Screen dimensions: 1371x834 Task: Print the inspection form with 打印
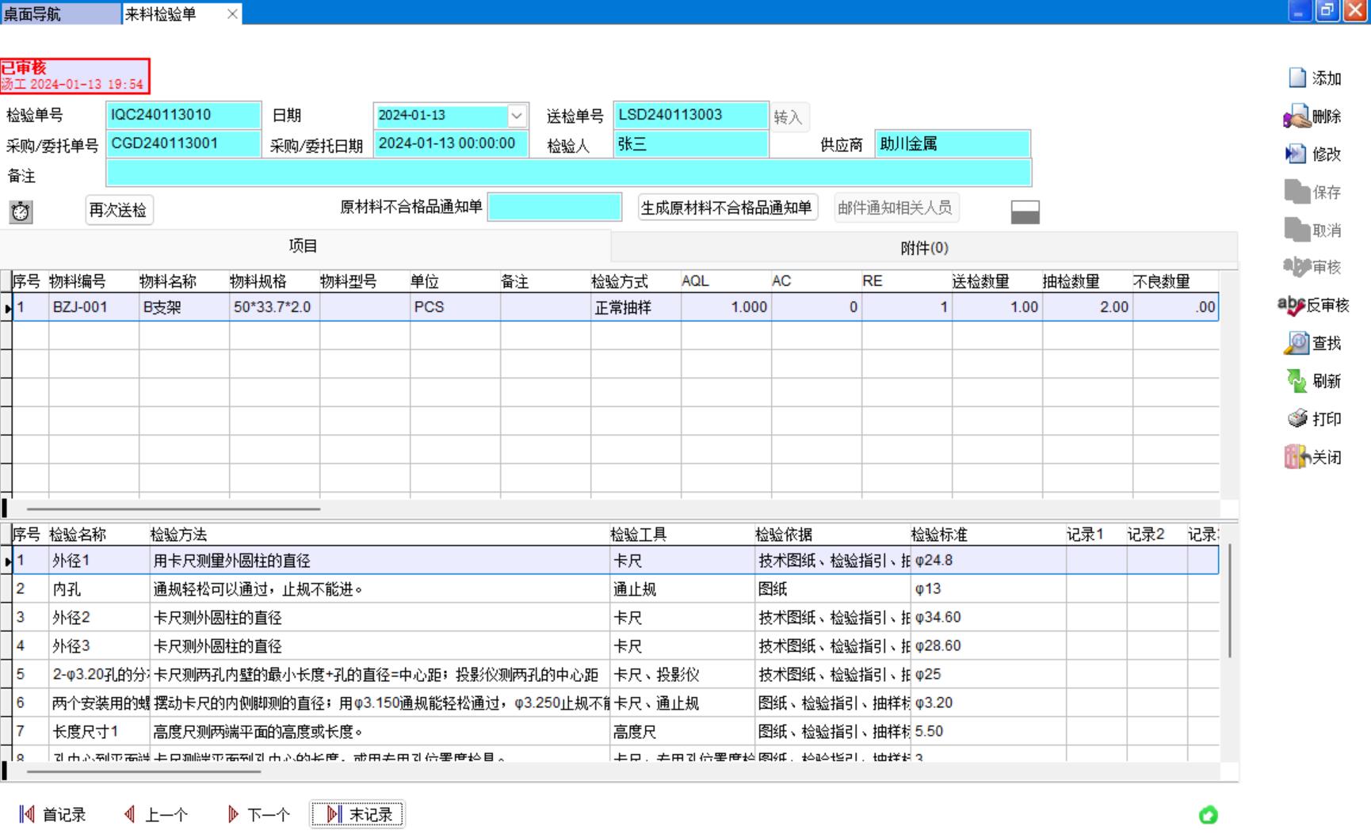(1297, 419)
